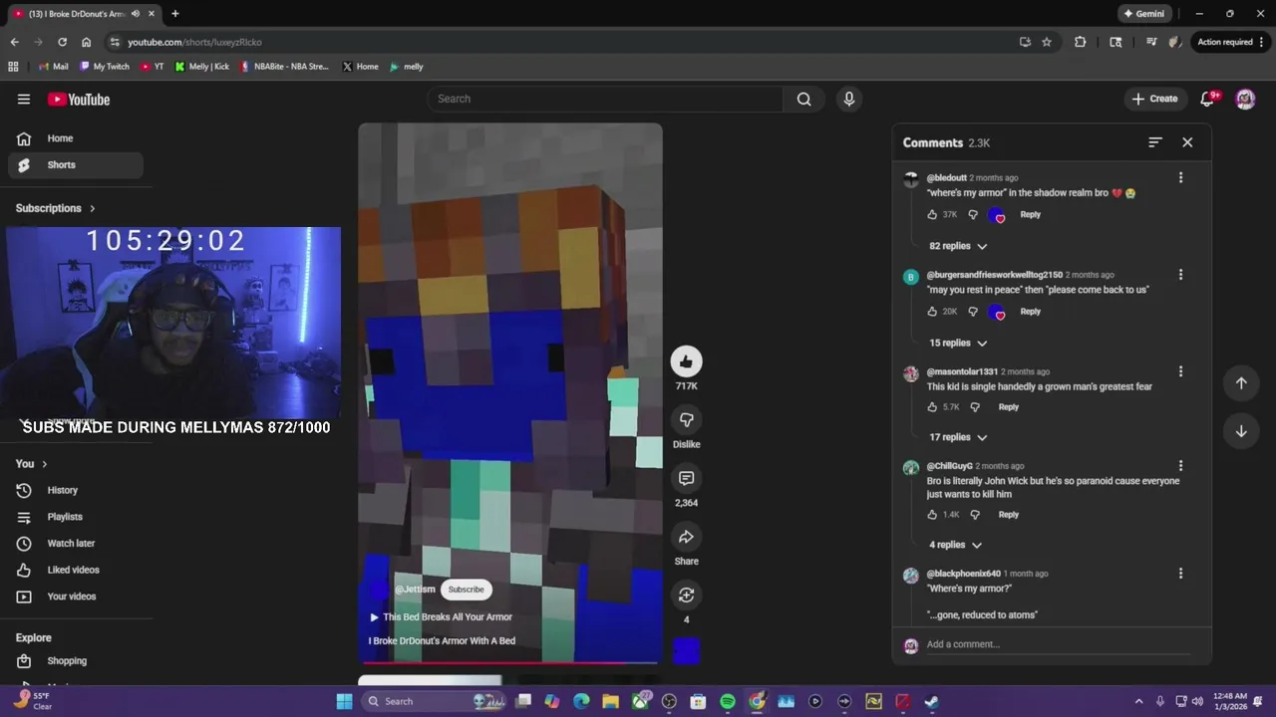Like the @masontolar1331 comment with 5.7K likes

(x=932, y=406)
